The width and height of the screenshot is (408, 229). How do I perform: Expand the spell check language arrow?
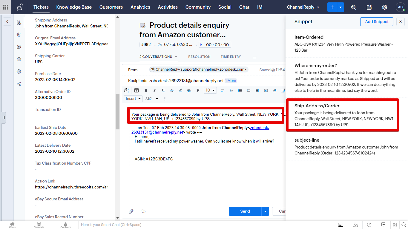[x=157, y=99]
